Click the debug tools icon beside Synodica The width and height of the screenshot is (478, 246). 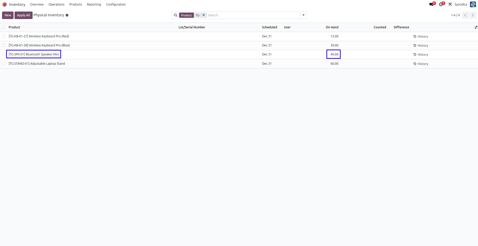click(450, 4)
